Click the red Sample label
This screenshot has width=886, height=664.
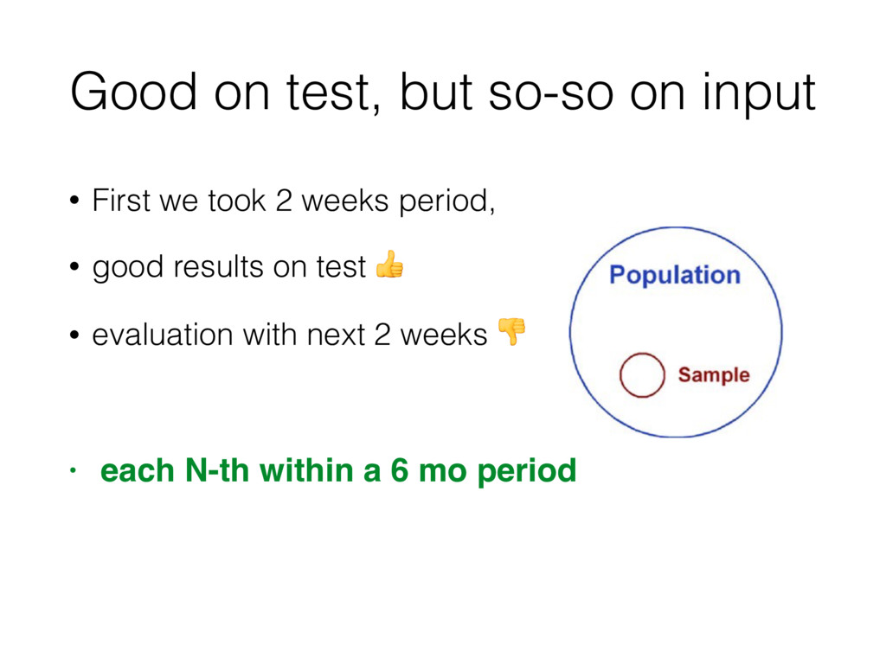tap(714, 375)
